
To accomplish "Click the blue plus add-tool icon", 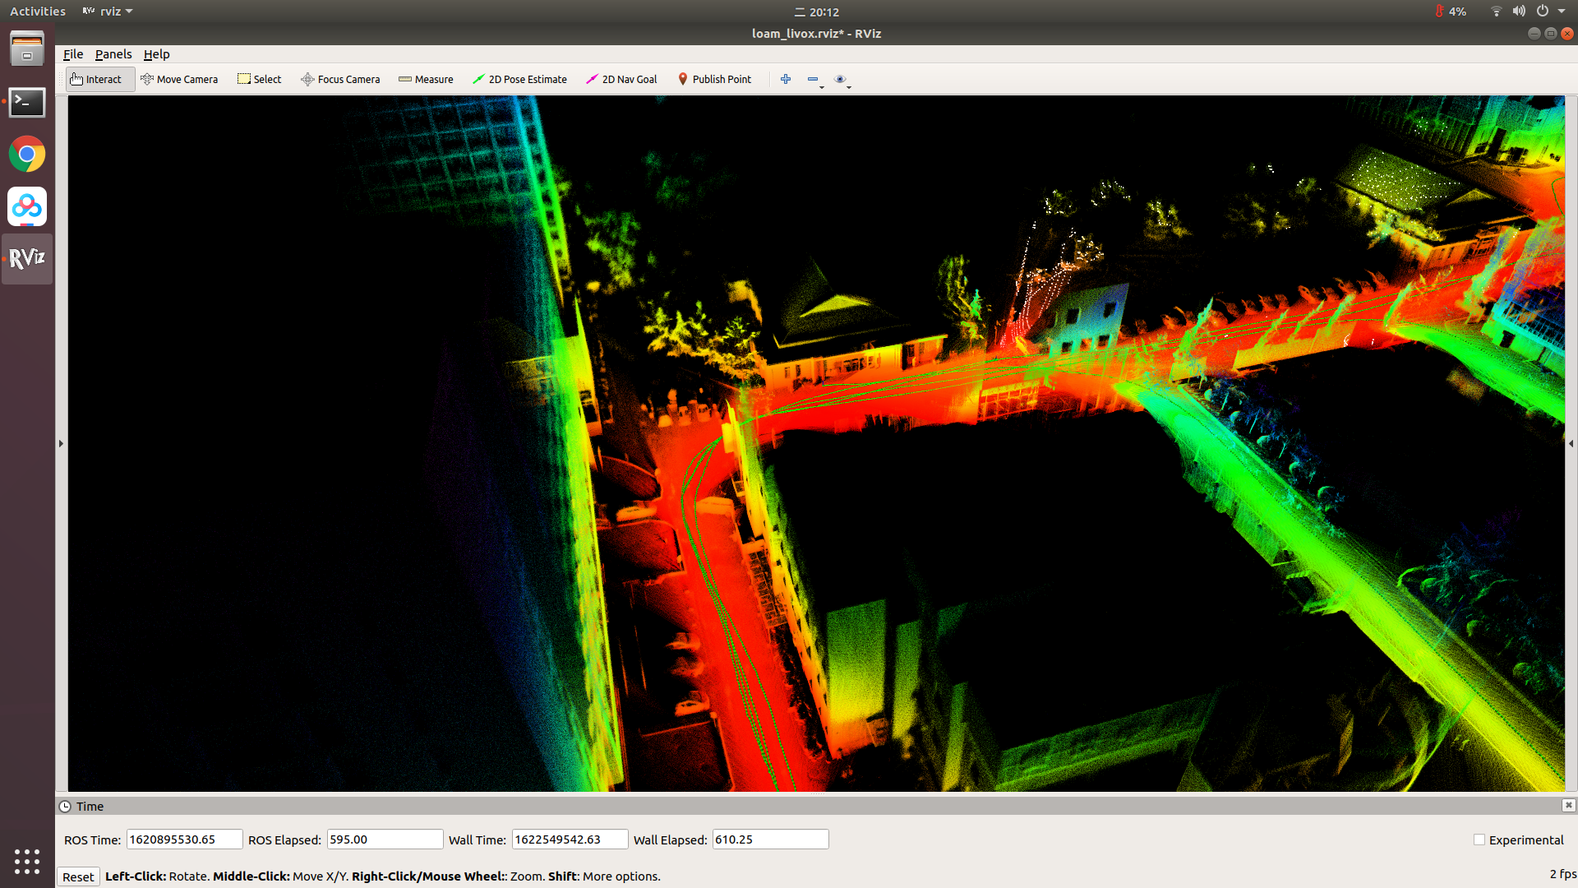I will point(786,79).
